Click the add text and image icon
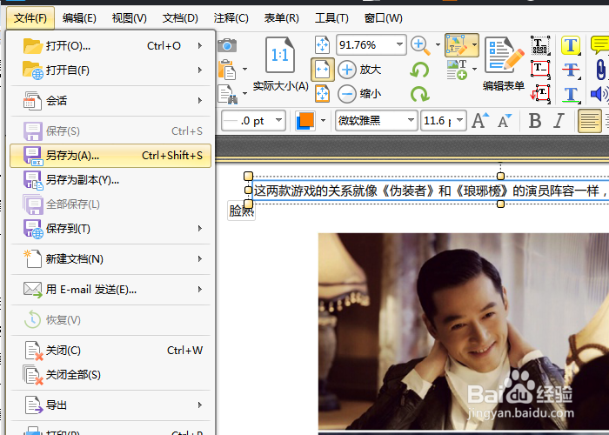Viewport: 609px width, 435px height. pyautogui.click(x=457, y=70)
